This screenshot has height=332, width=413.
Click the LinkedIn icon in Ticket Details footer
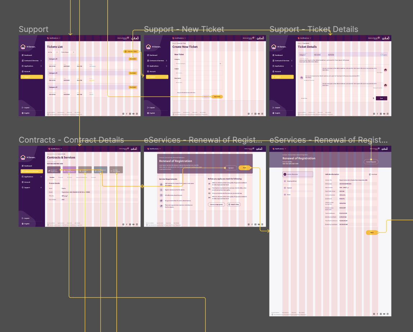[x=387, y=114]
